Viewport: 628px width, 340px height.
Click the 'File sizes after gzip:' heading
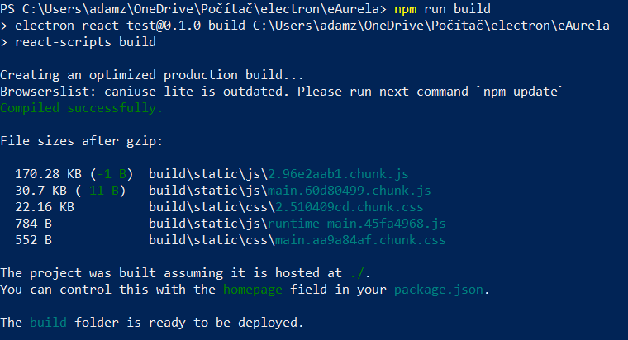click(81, 141)
